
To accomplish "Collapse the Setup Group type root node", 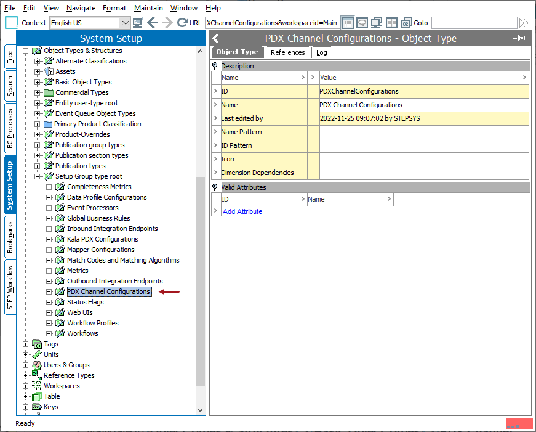I will (38, 176).
